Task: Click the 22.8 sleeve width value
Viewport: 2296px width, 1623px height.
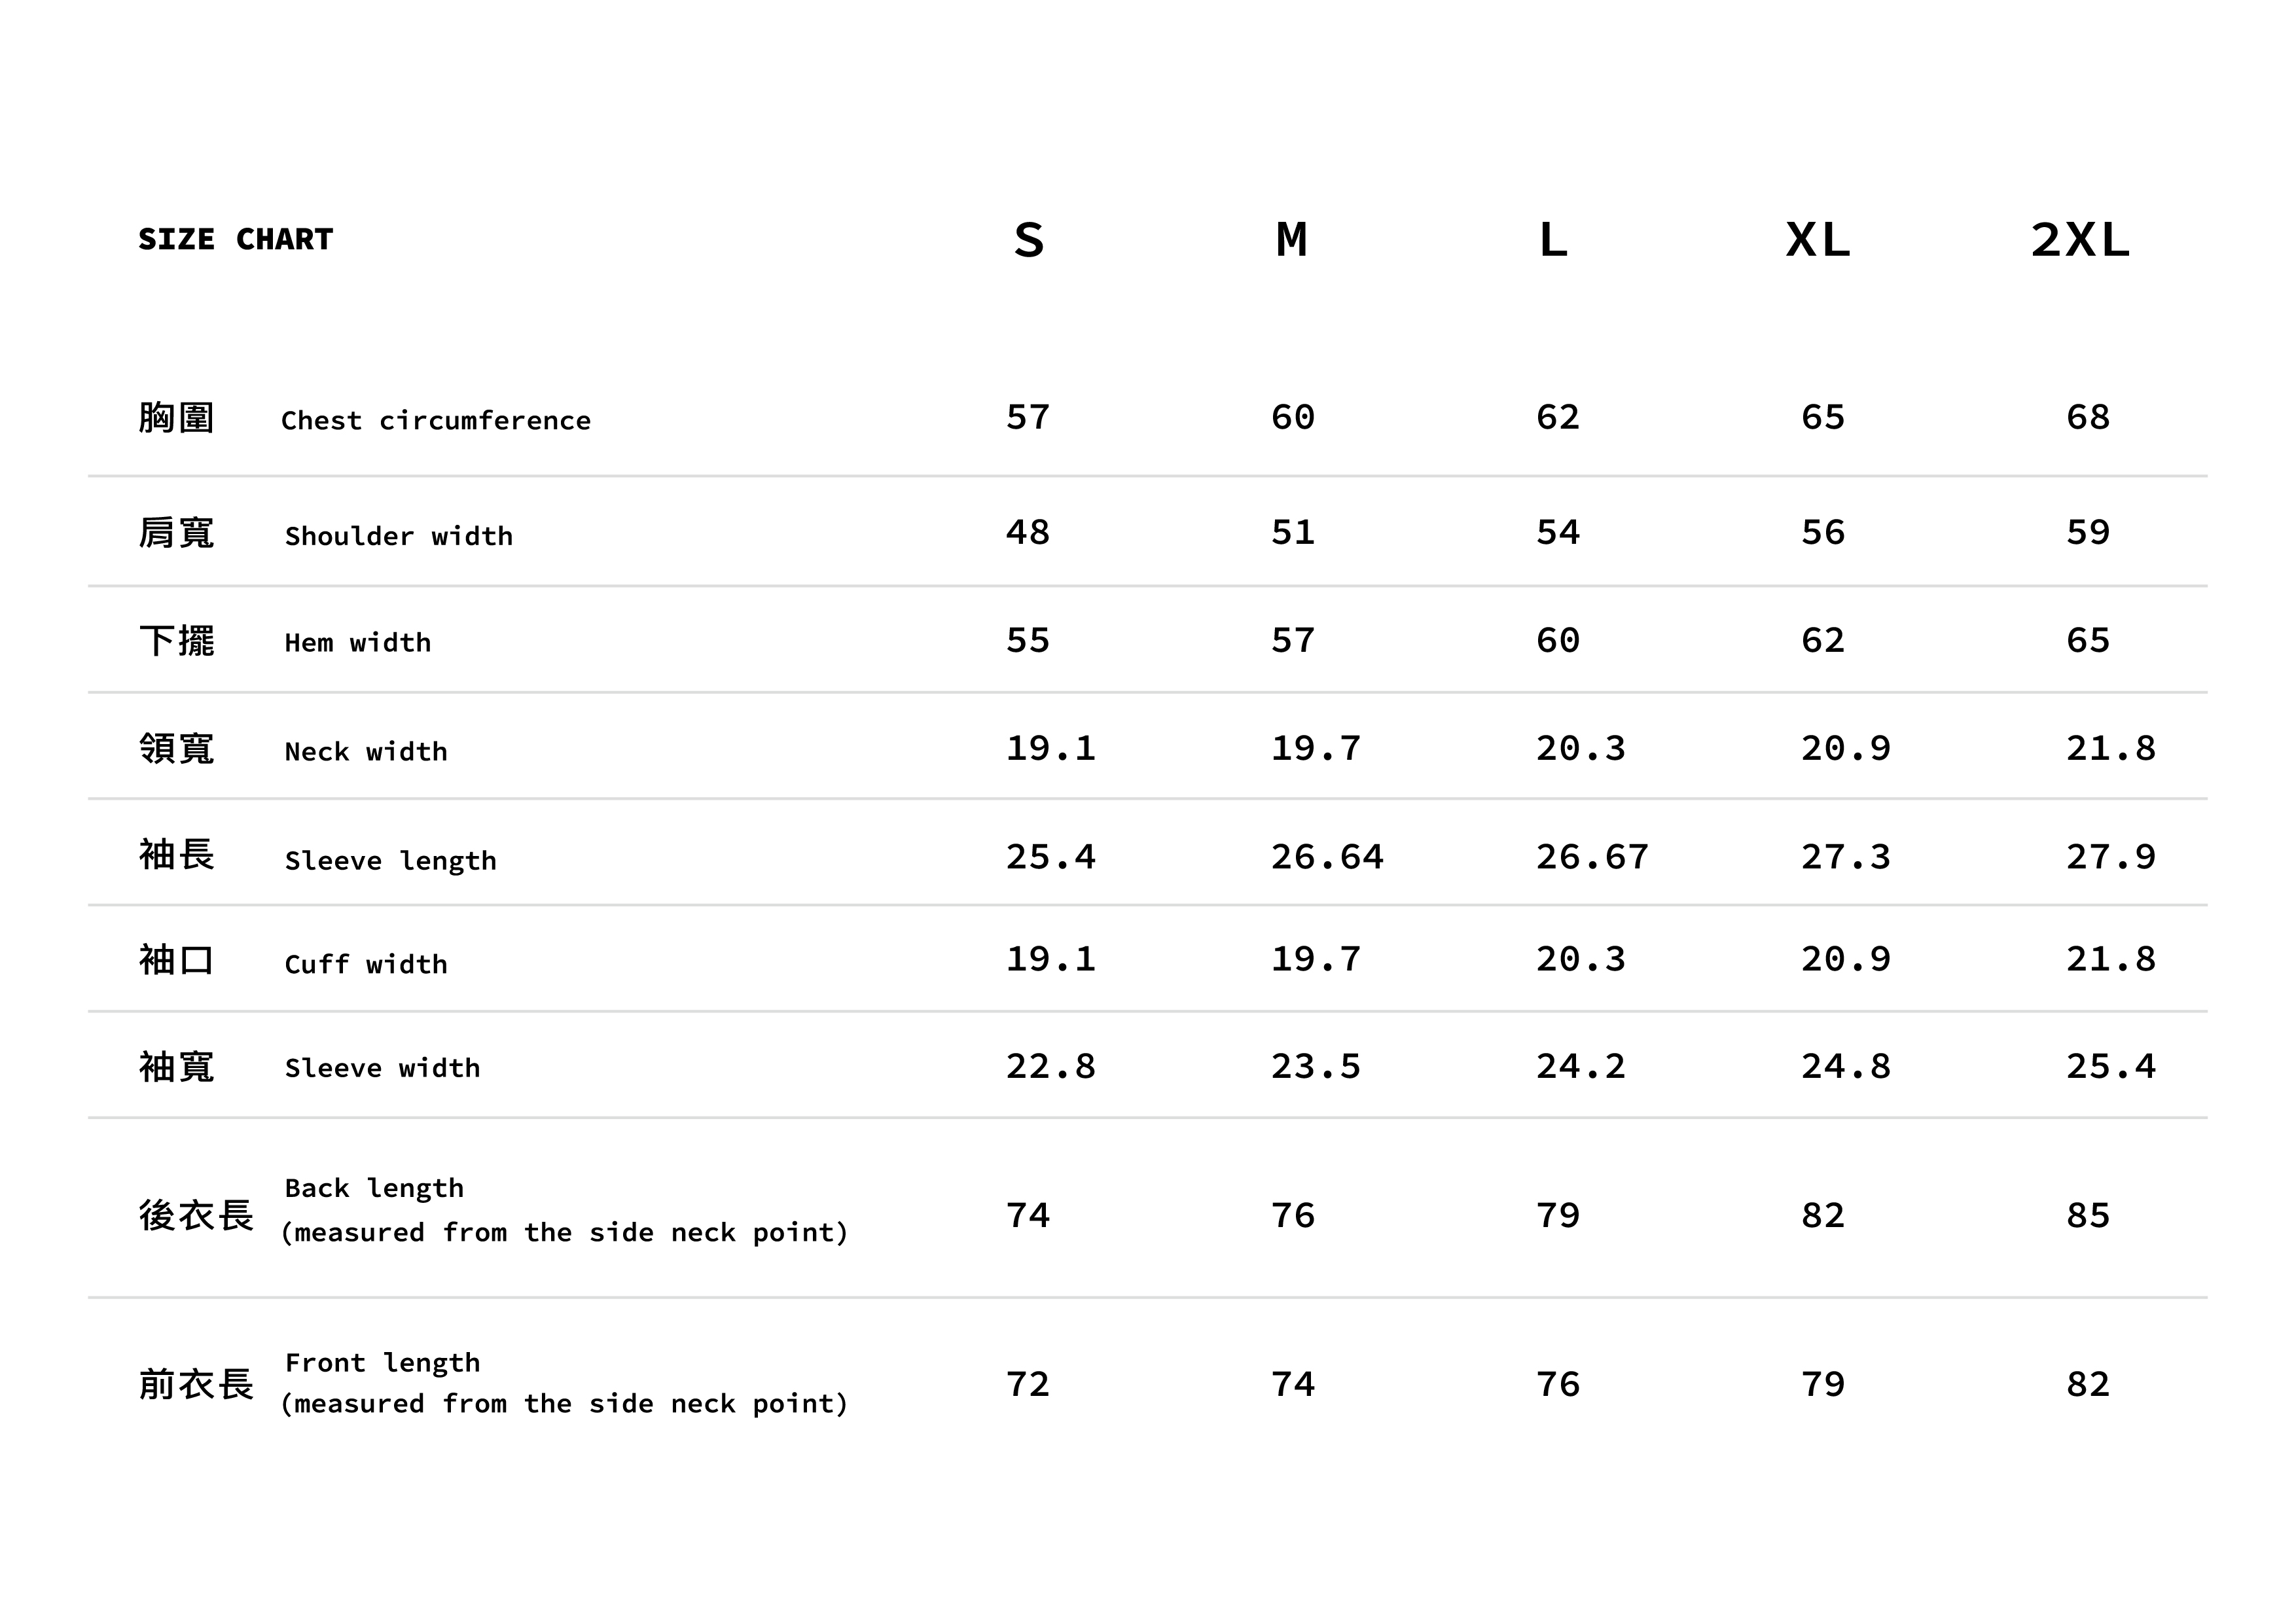Action: click(x=1050, y=1066)
